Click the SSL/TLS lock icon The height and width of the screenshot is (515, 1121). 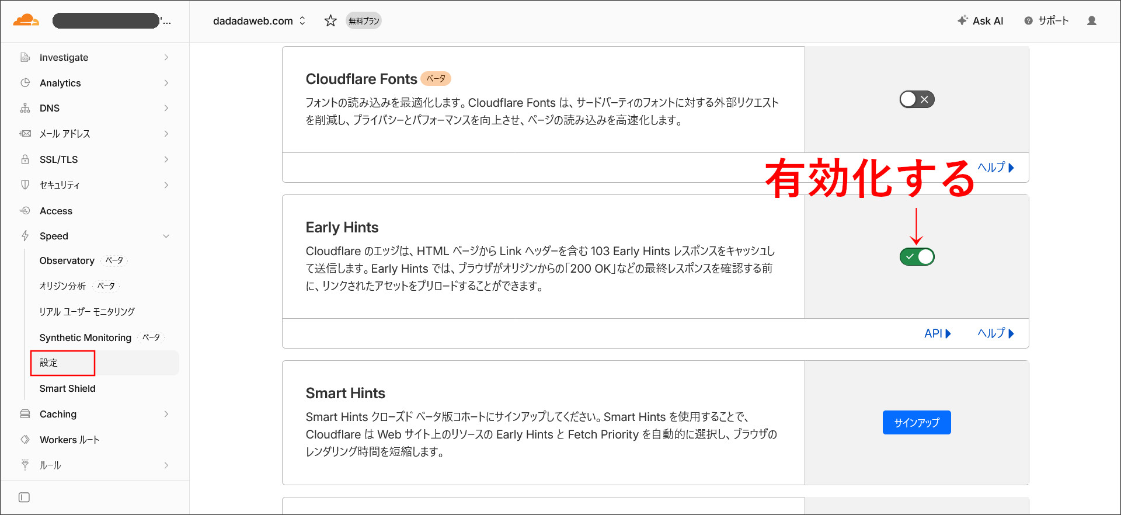click(x=25, y=159)
